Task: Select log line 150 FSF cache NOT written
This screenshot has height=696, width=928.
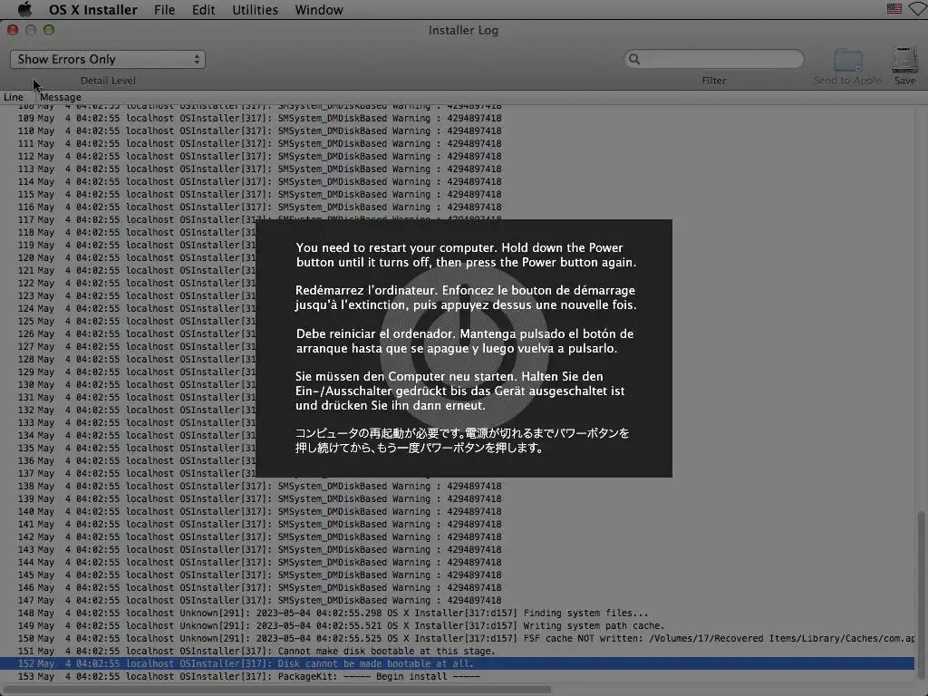Action: point(457,639)
